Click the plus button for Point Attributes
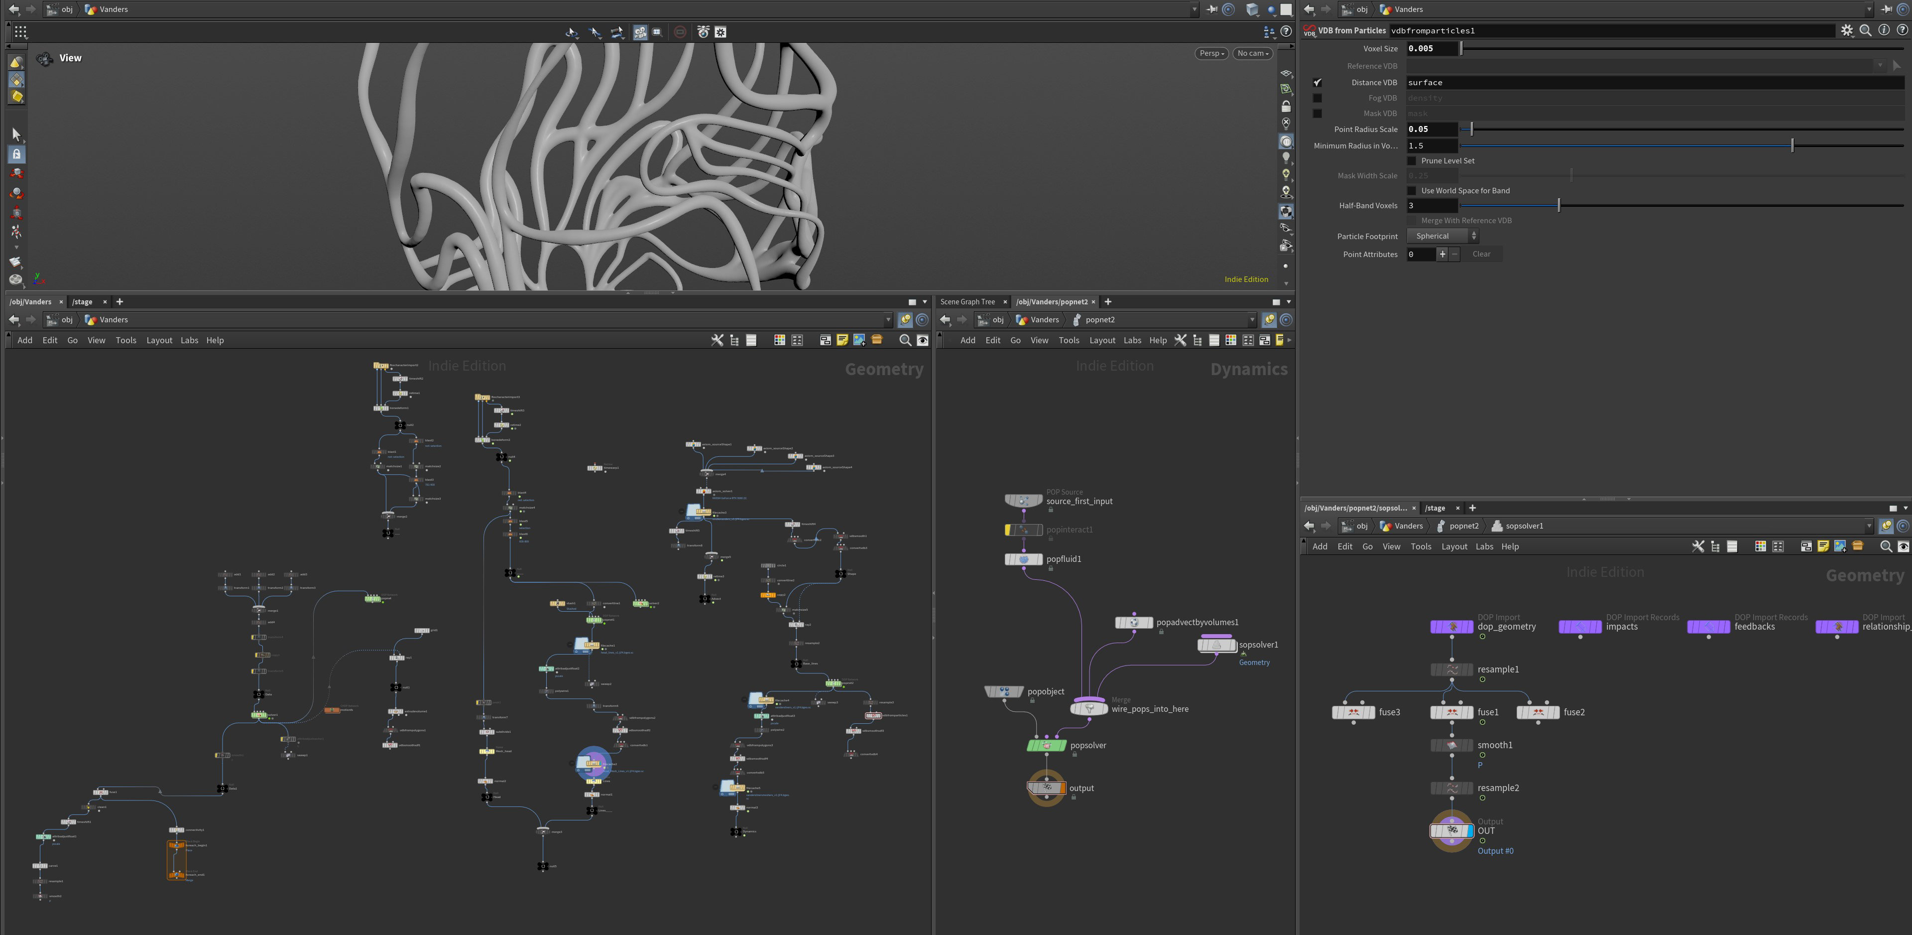 point(1442,254)
